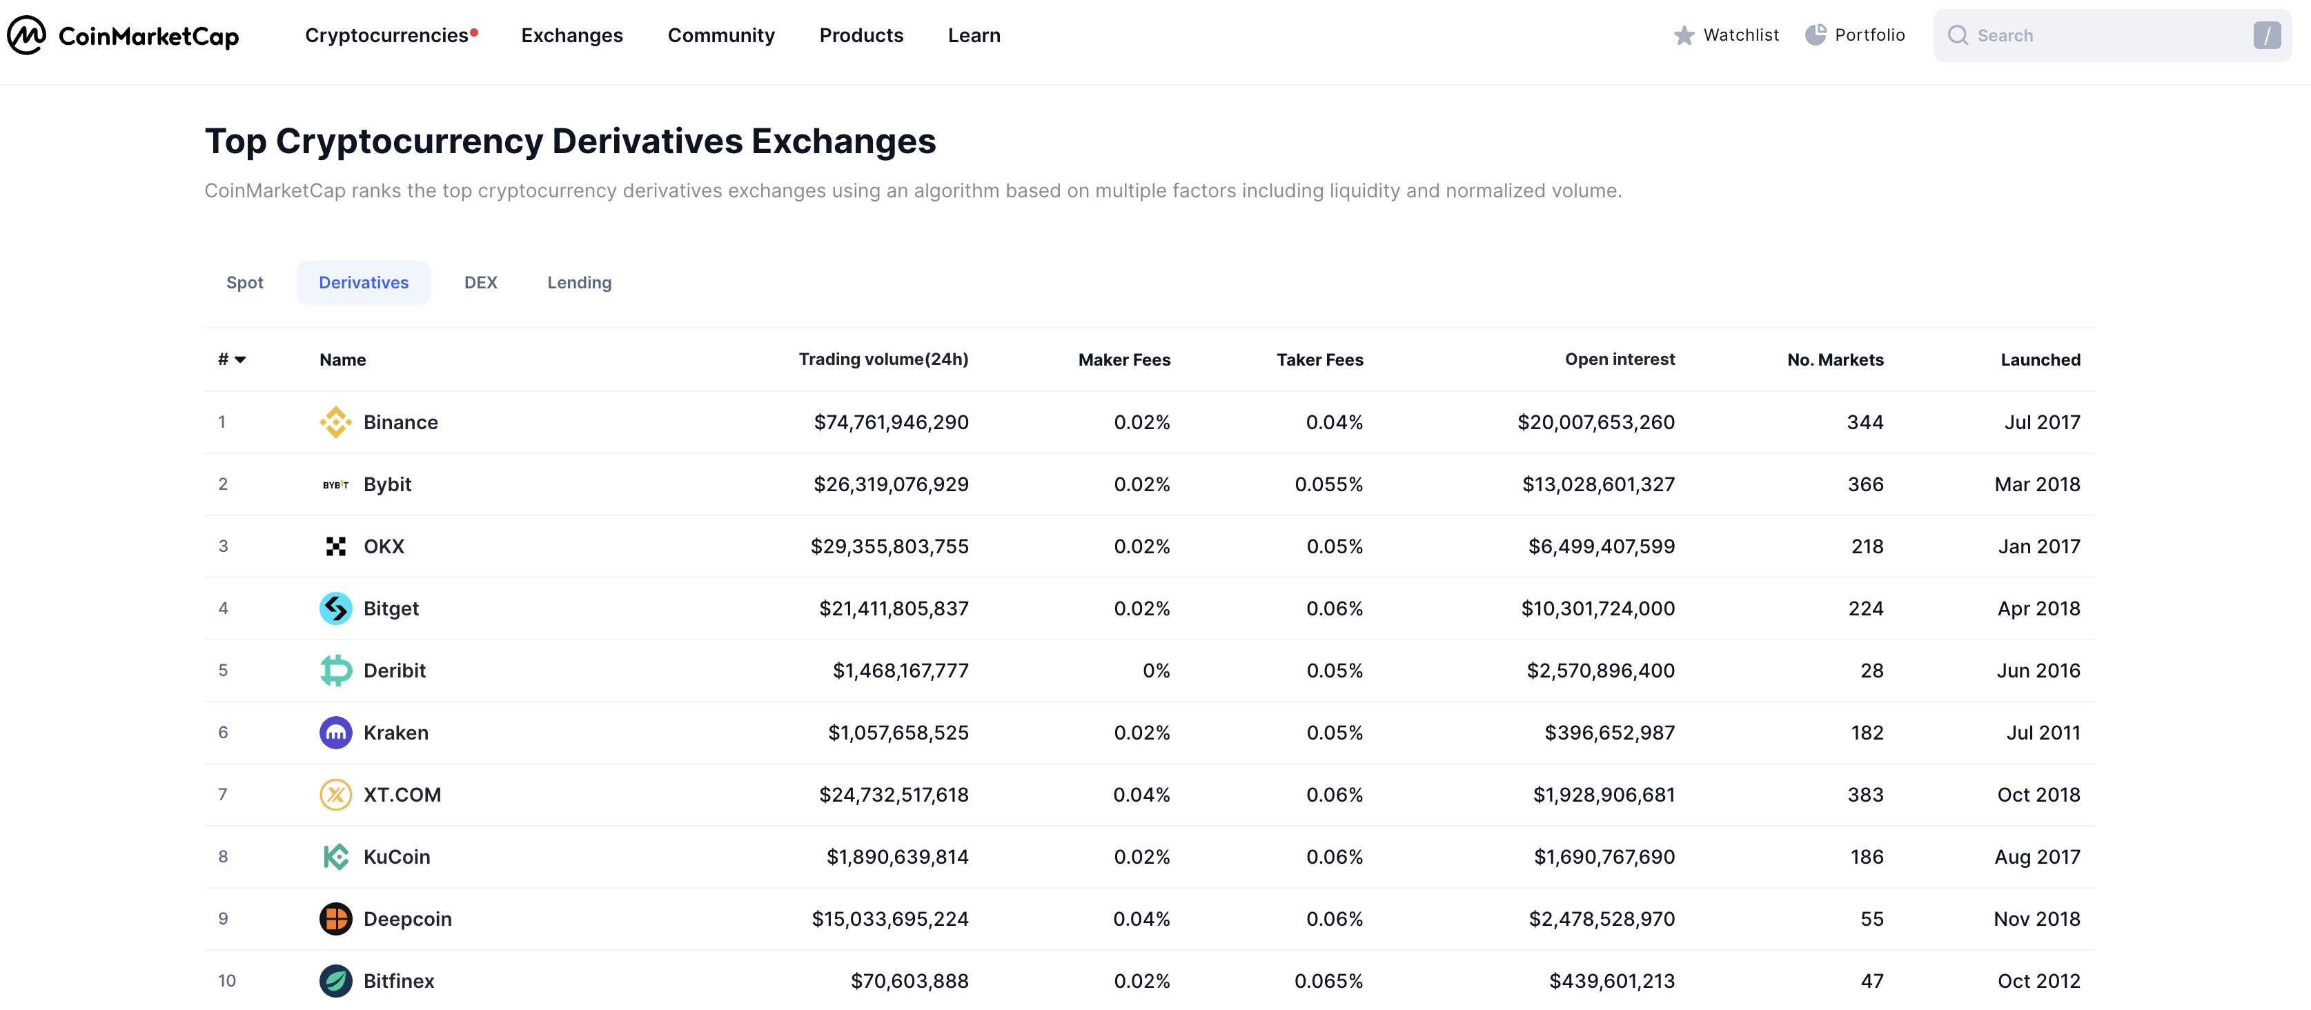Viewport: 2311px width, 1010px height.
Task: Open the Learn menu
Action: pos(974,35)
